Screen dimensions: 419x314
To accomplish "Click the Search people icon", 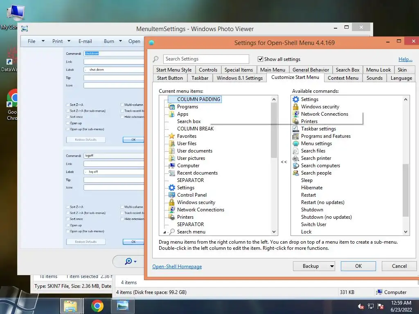I will (295, 173).
